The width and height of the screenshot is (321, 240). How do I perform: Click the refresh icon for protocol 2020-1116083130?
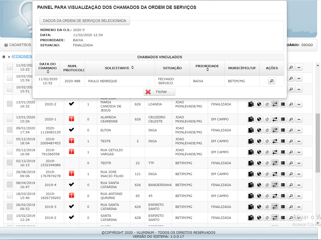click(x=267, y=130)
